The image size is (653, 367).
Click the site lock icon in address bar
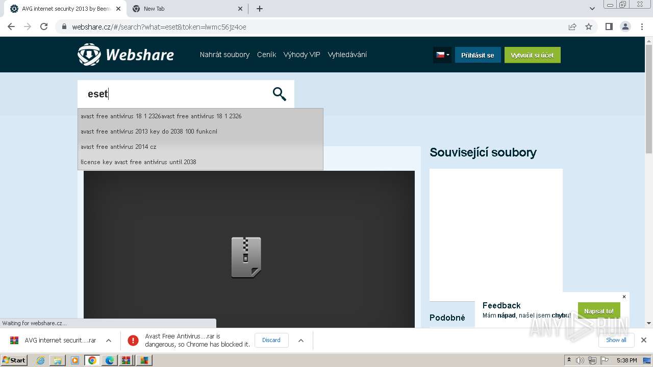(x=64, y=27)
